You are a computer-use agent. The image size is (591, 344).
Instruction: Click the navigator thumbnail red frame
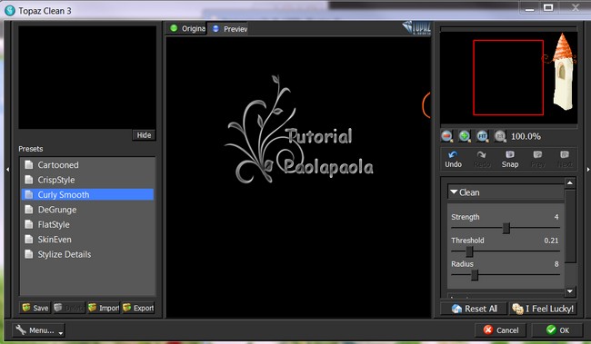click(508, 77)
